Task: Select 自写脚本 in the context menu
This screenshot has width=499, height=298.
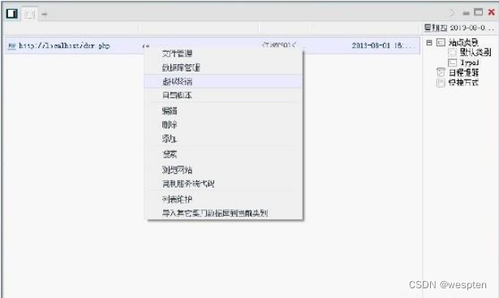Action: pyautogui.click(x=177, y=95)
